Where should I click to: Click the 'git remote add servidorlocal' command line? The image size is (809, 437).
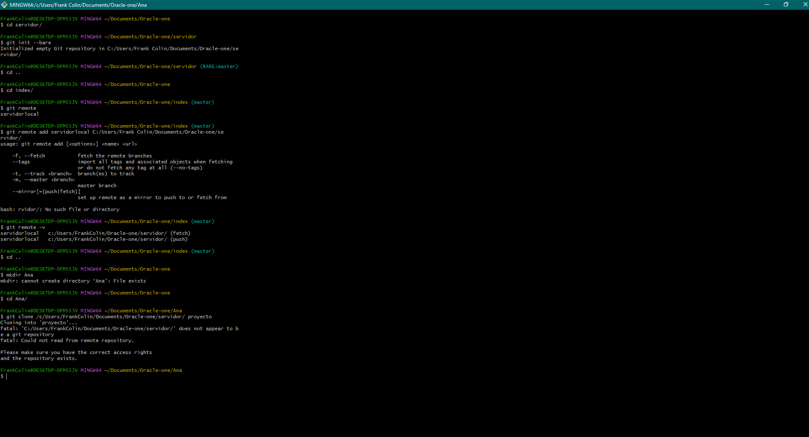coord(112,132)
